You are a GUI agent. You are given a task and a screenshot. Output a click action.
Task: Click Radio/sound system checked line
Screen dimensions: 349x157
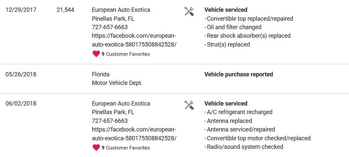point(244,147)
